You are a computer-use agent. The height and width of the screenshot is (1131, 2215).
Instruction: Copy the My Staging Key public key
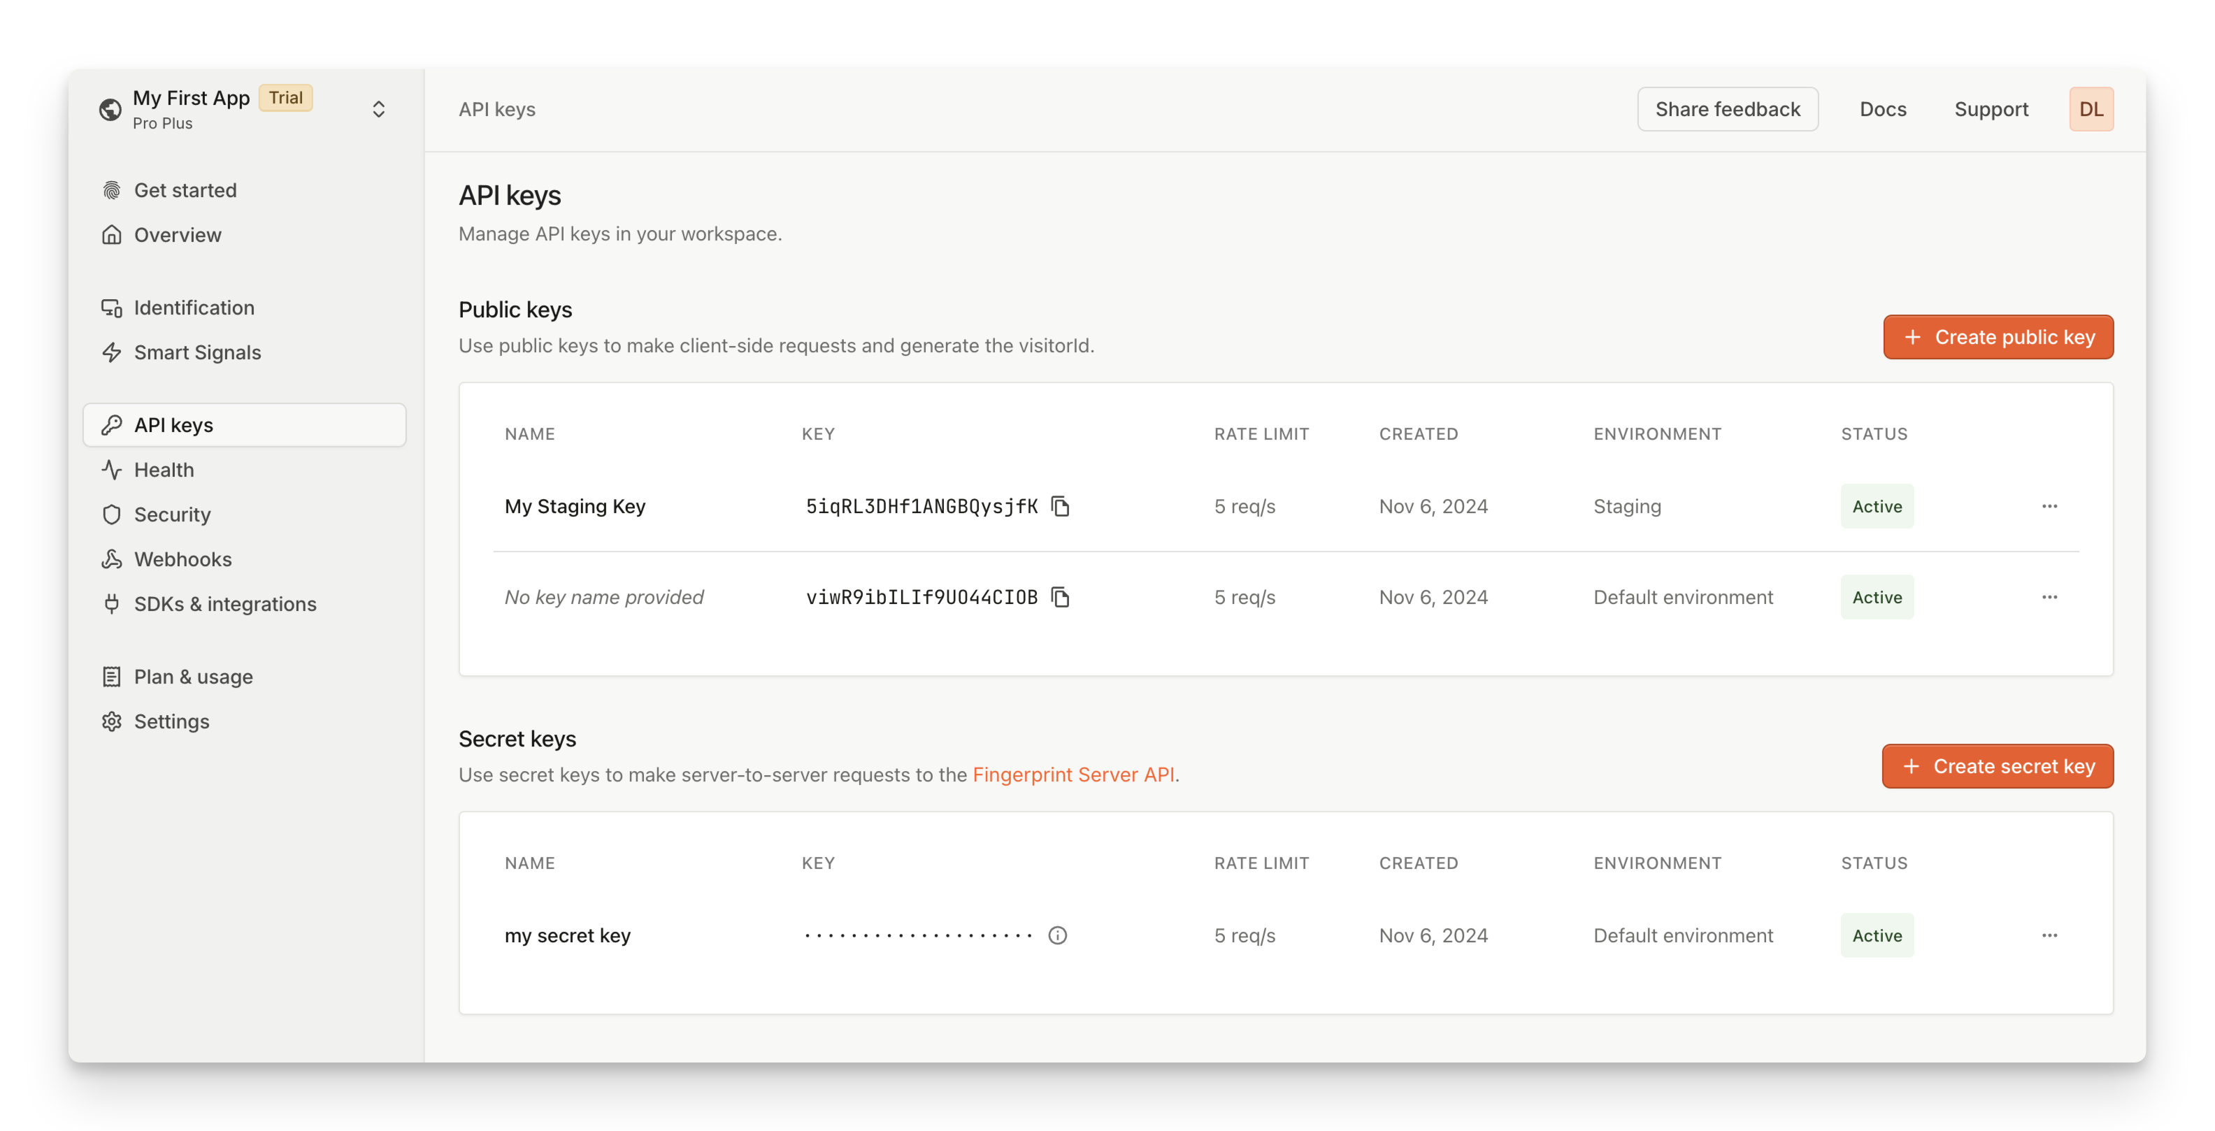pos(1061,506)
